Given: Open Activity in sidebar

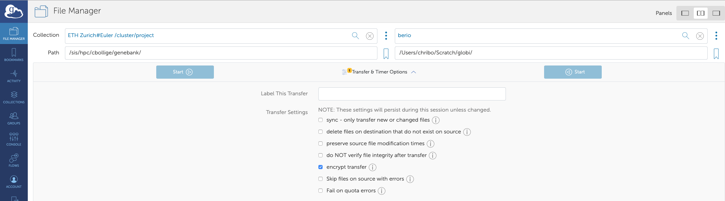Looking at the screenshot, I should click(x=14, y=76).
